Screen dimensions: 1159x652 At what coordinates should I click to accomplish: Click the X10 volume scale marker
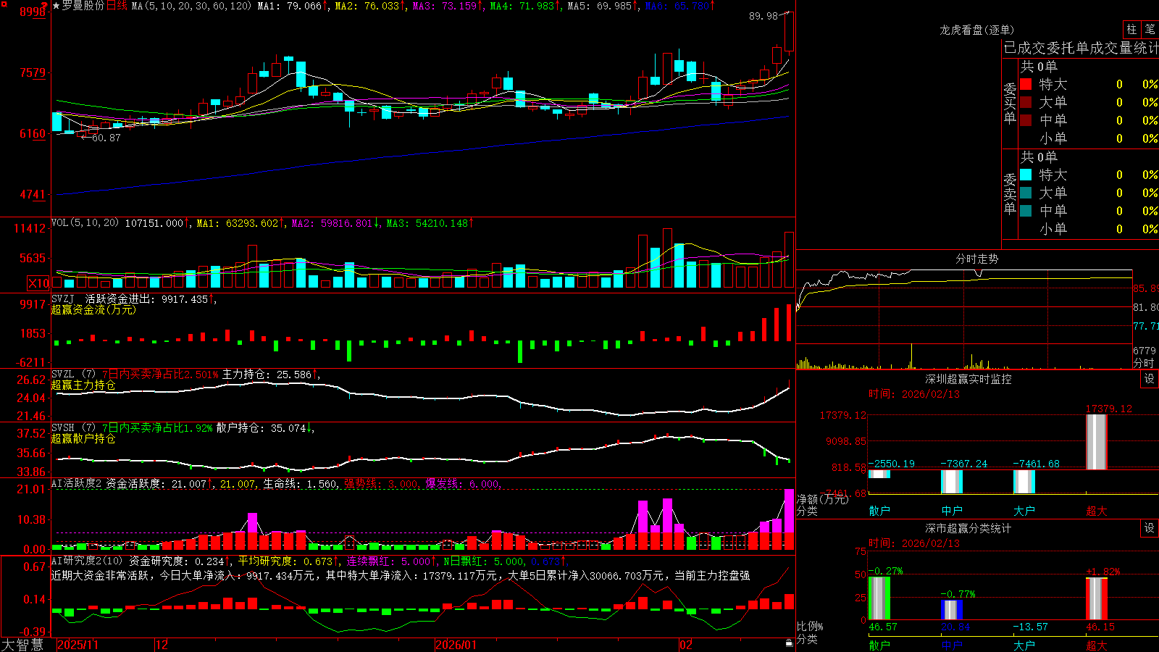[38, 283]
